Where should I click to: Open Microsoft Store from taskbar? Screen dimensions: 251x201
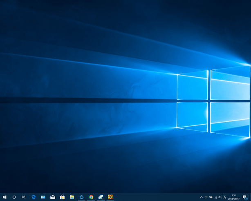point(62,197)
